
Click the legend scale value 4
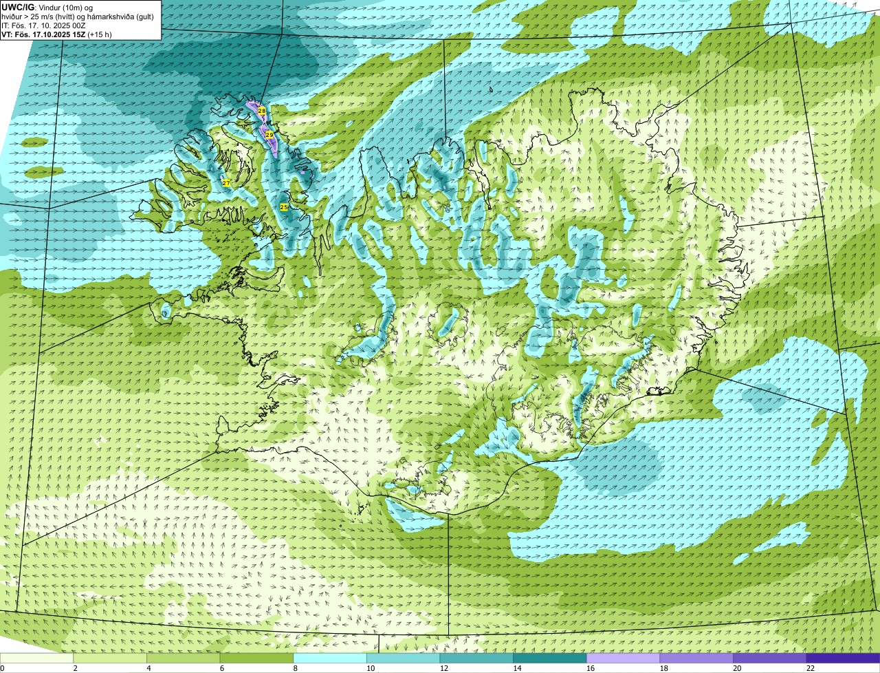(148, 668)
